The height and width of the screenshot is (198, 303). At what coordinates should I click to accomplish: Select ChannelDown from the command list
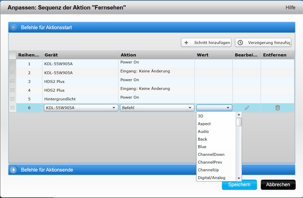[211, 155]
